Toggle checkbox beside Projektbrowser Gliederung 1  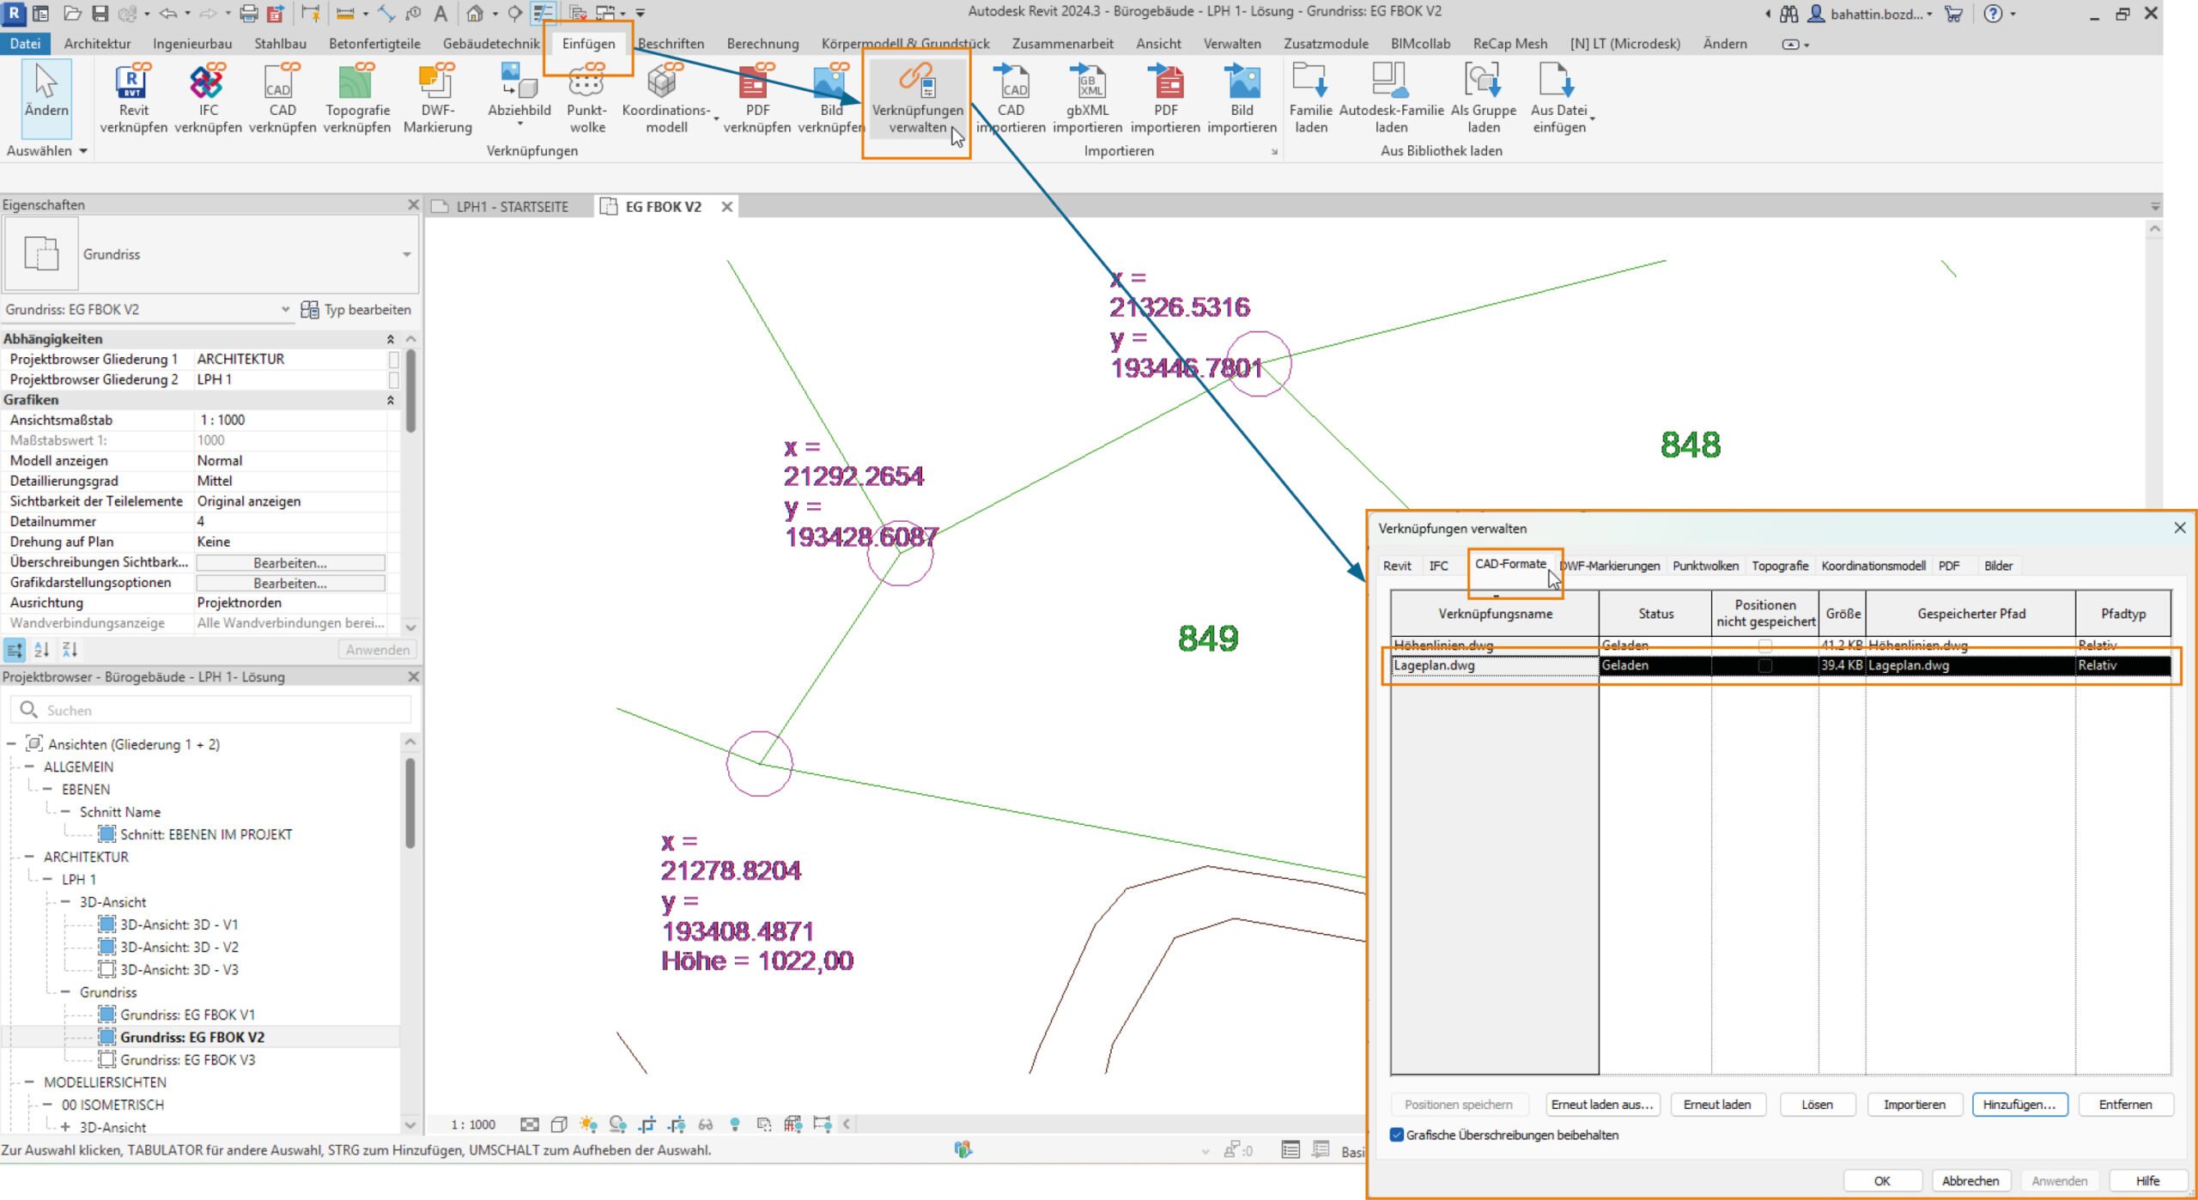pos(393,360)
